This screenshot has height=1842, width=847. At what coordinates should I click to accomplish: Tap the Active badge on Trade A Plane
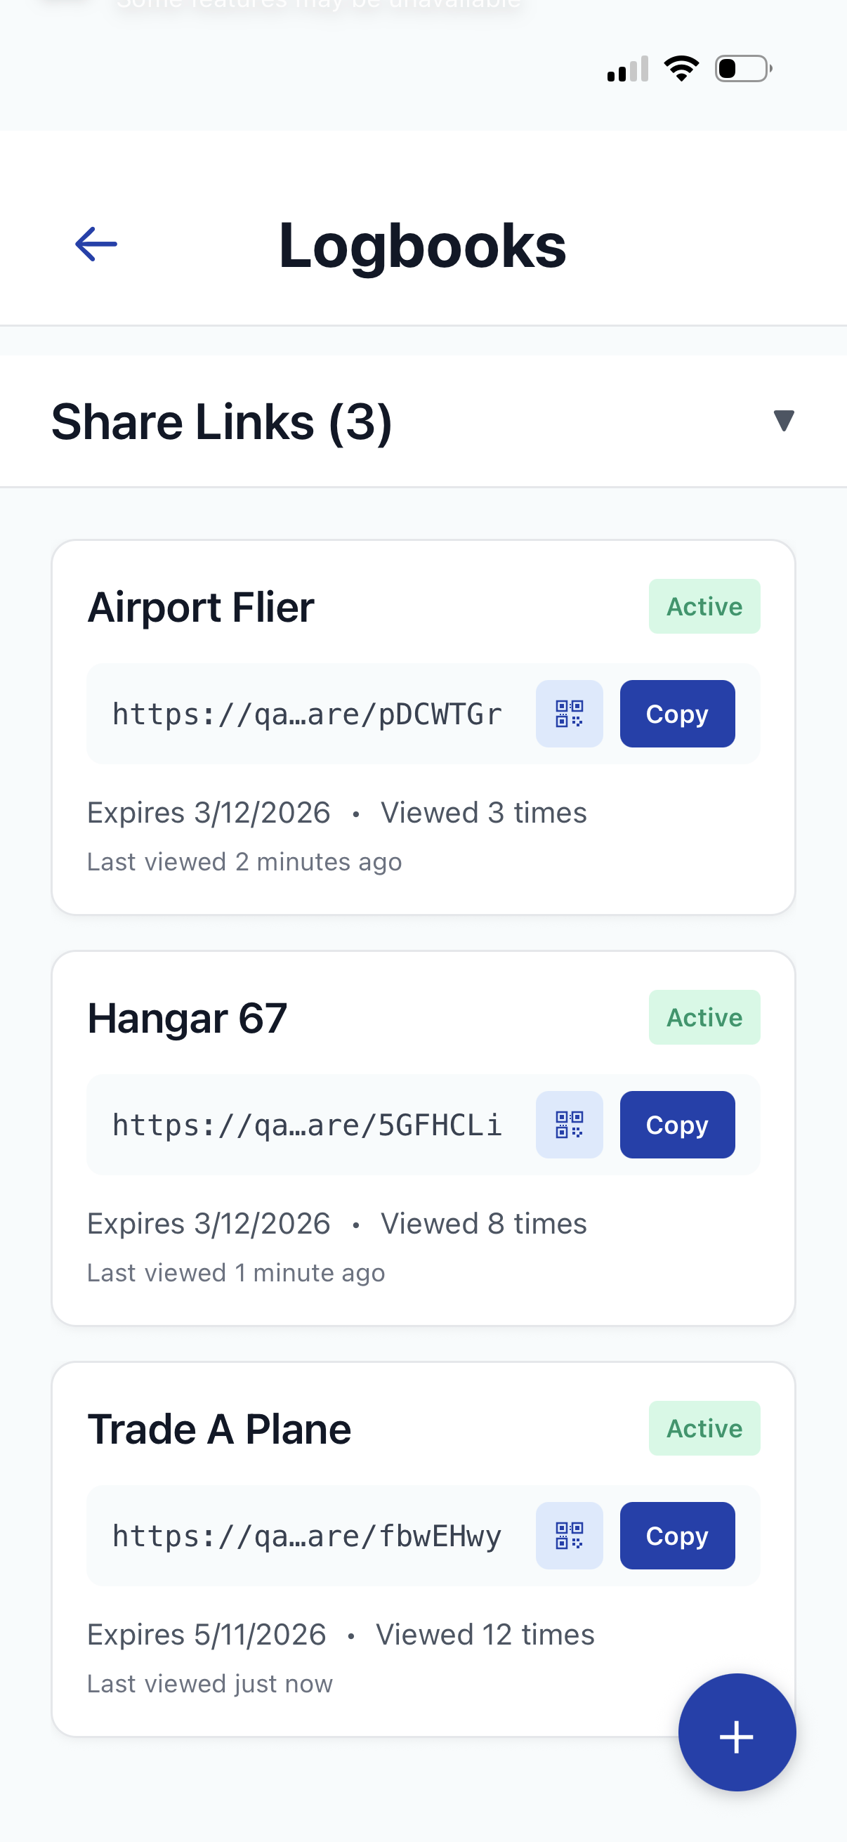(x=704, y=1428)
